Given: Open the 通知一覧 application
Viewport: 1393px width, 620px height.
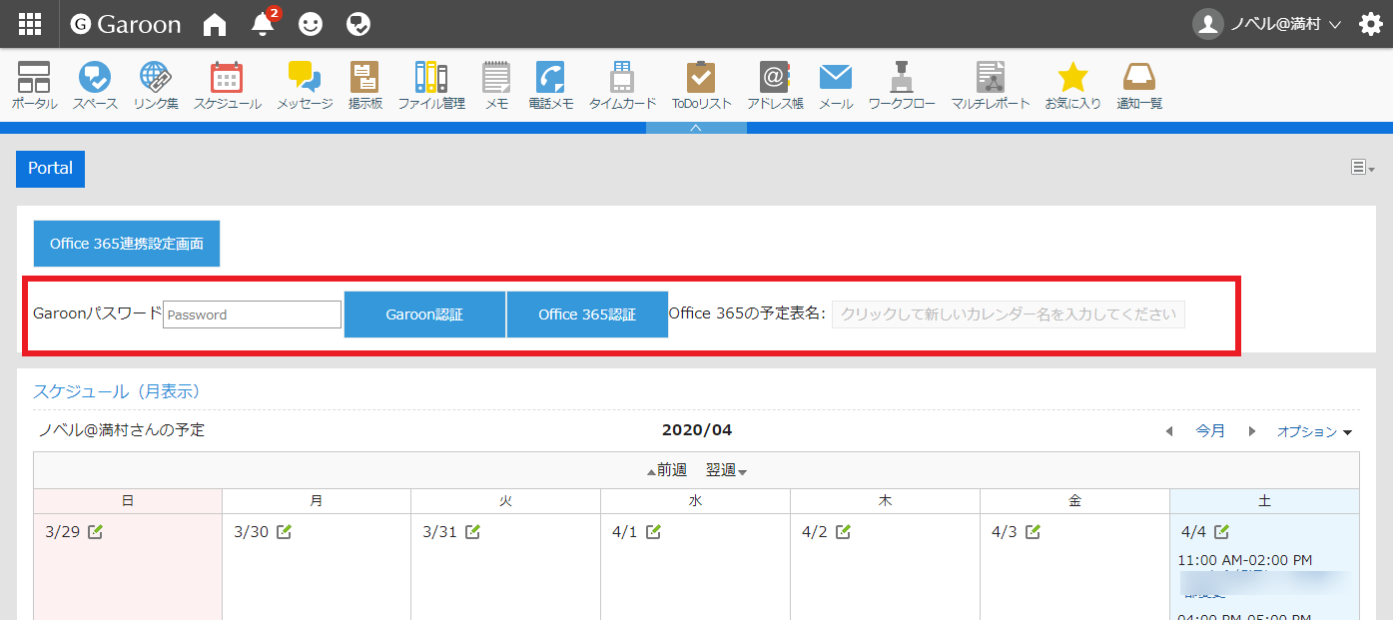Looking at the screenshot, I should (1139, 85).
